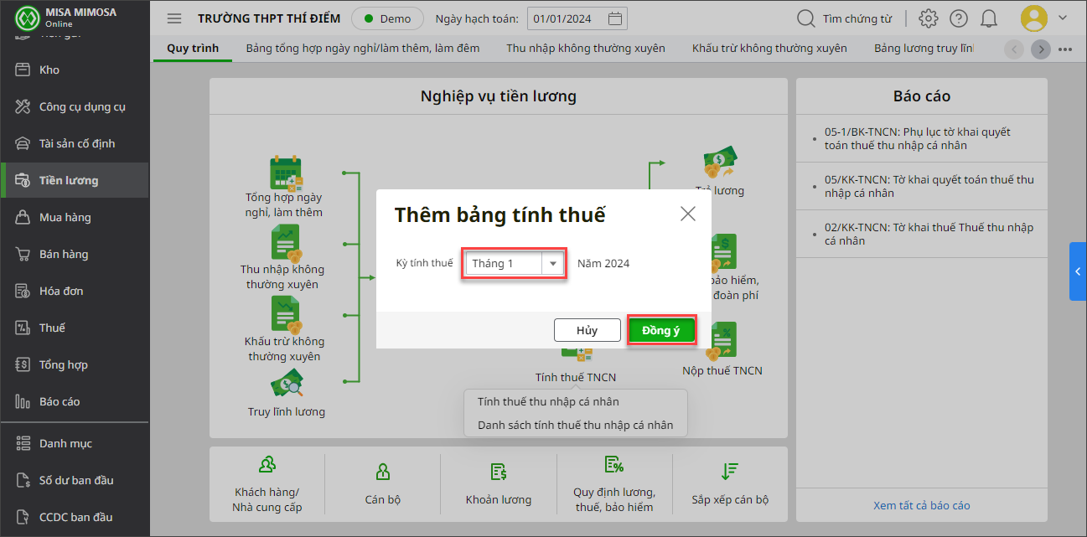Toggle the hamburger menu
The height and width of the screenshot is (537, 1087).
(174, 18)
